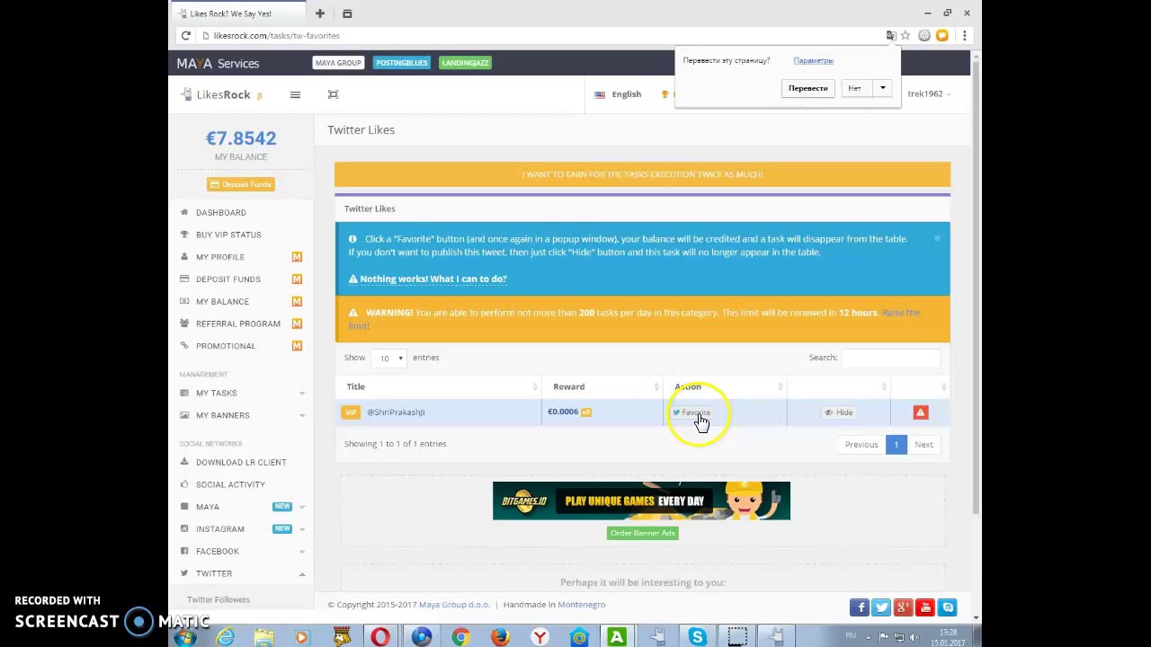This screenshot has height=647, width=1151.
Task: Open Параметры link in translate popup
Action: (x=813, y=60)
